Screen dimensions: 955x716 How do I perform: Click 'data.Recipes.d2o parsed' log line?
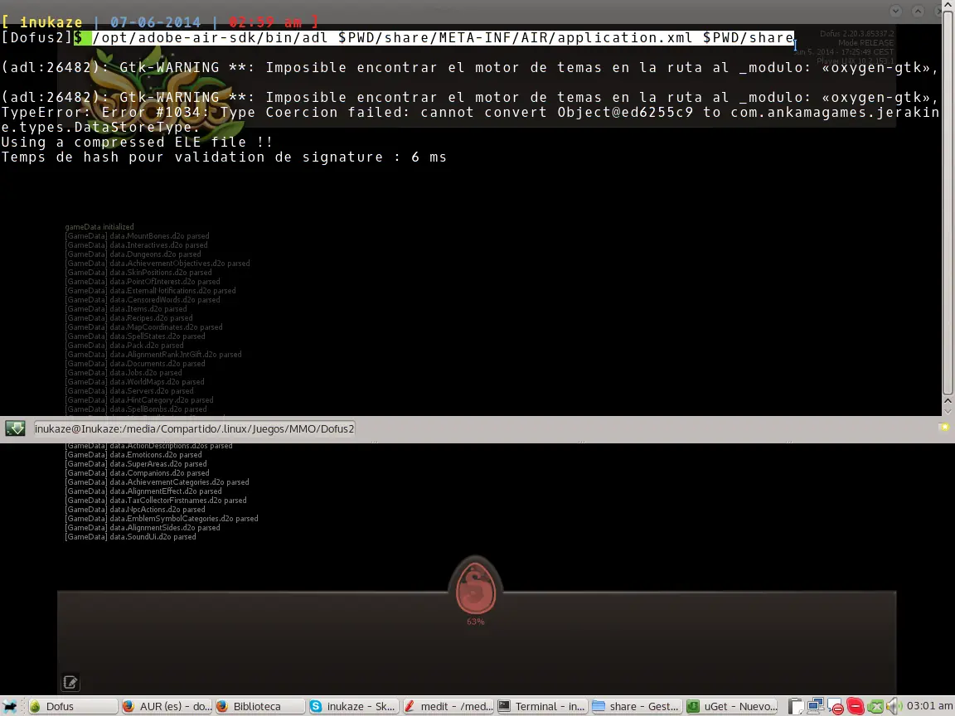coord(128,318)
